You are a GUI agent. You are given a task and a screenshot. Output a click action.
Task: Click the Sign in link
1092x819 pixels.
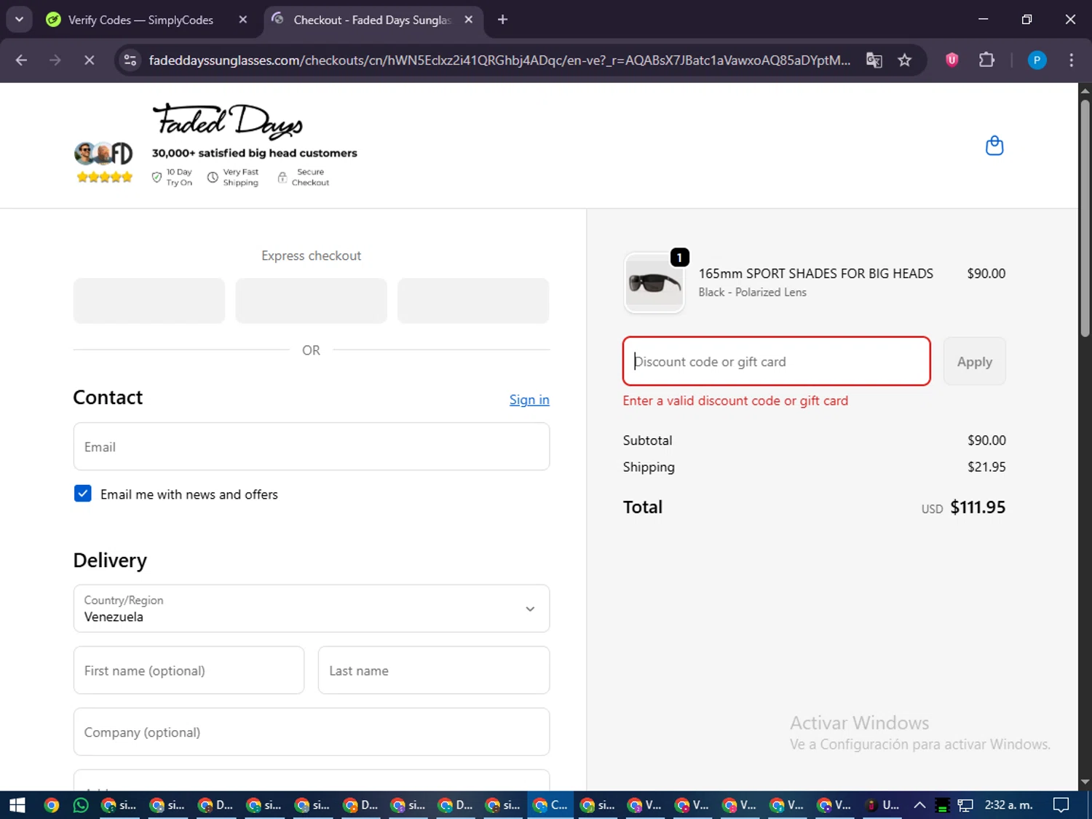(529, 400)
